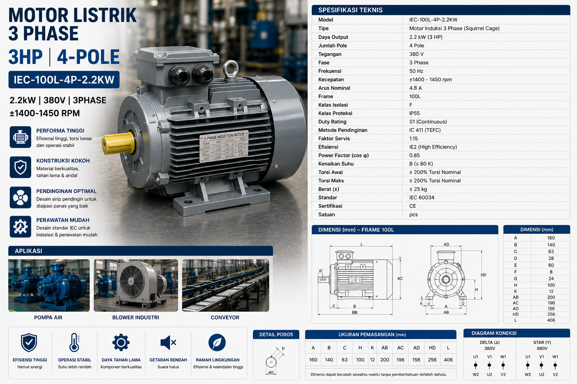Viewport: 577px width, 384px height.
Task: Click the Star 660V W1 terminal dot
Action: point(555,365)
